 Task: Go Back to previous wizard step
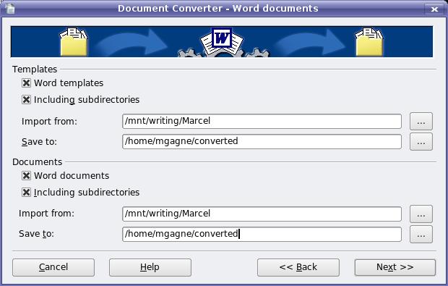pyautogui.click(x=298, y=267)
